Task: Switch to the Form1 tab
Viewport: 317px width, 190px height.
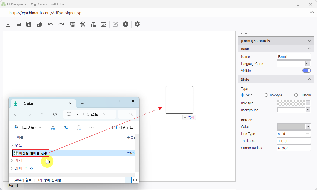Action: pyautogui.click(x=13, y=186)
